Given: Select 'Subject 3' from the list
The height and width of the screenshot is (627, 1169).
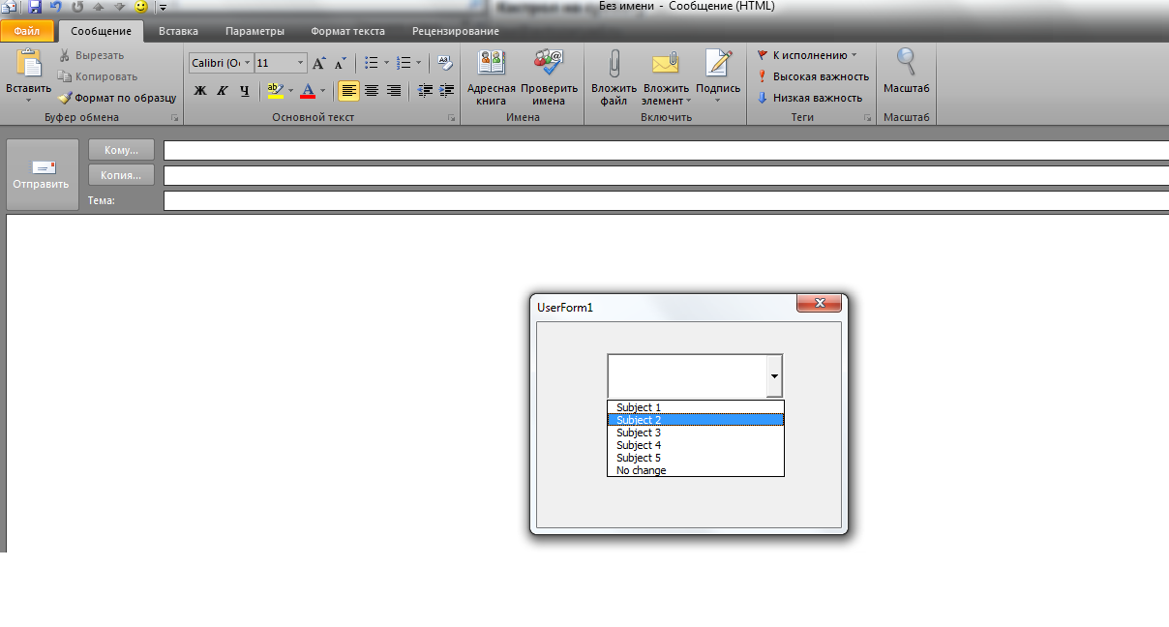Looking at the screenshot, I should coord(639,433).
